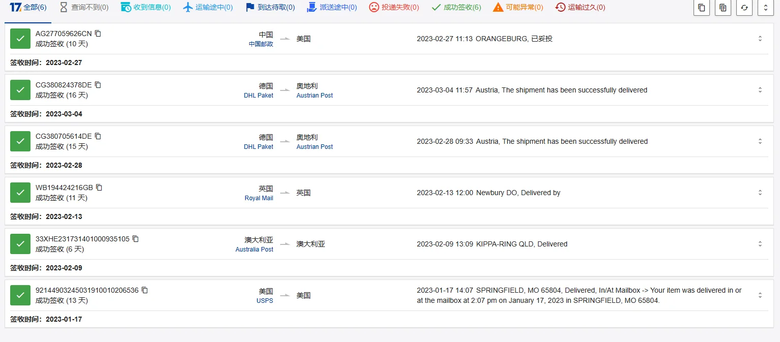Click green delivered checkmark for 33XHE231731401000935105
Viewport: 780px width, 342px height.
pyautogui.click(x=20, y=244)
